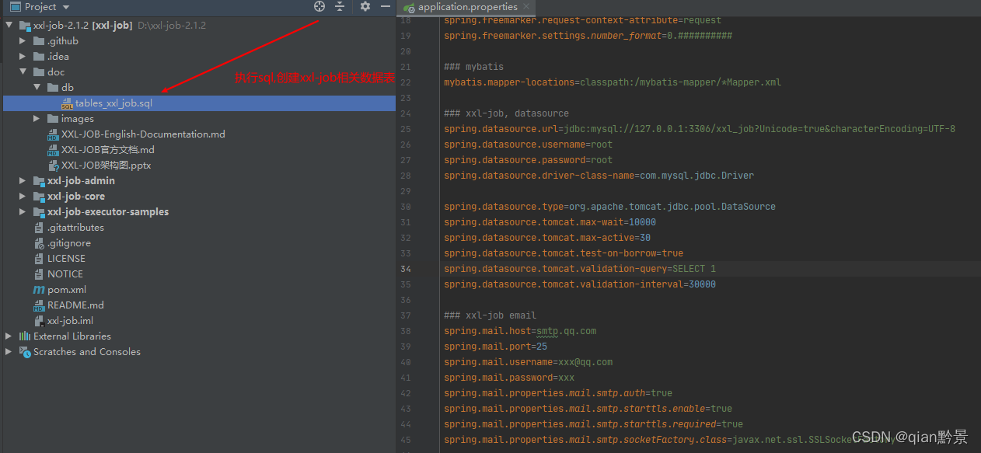This screenshot has height=453, width=981.
Task: Click the xxl-job.iml file icon
Action: (40, 321)
